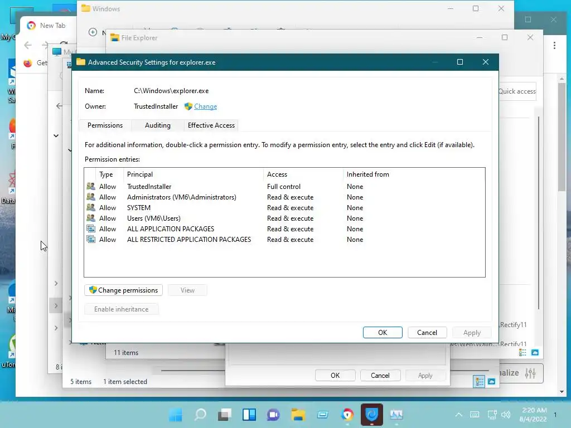Viewport: 571px width, 428px height.
Task: Click the shield icon beside Change link
Action: [188, 106]
